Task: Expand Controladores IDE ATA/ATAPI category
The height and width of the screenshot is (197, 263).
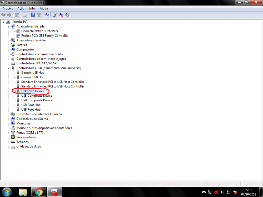Action: 9,64
